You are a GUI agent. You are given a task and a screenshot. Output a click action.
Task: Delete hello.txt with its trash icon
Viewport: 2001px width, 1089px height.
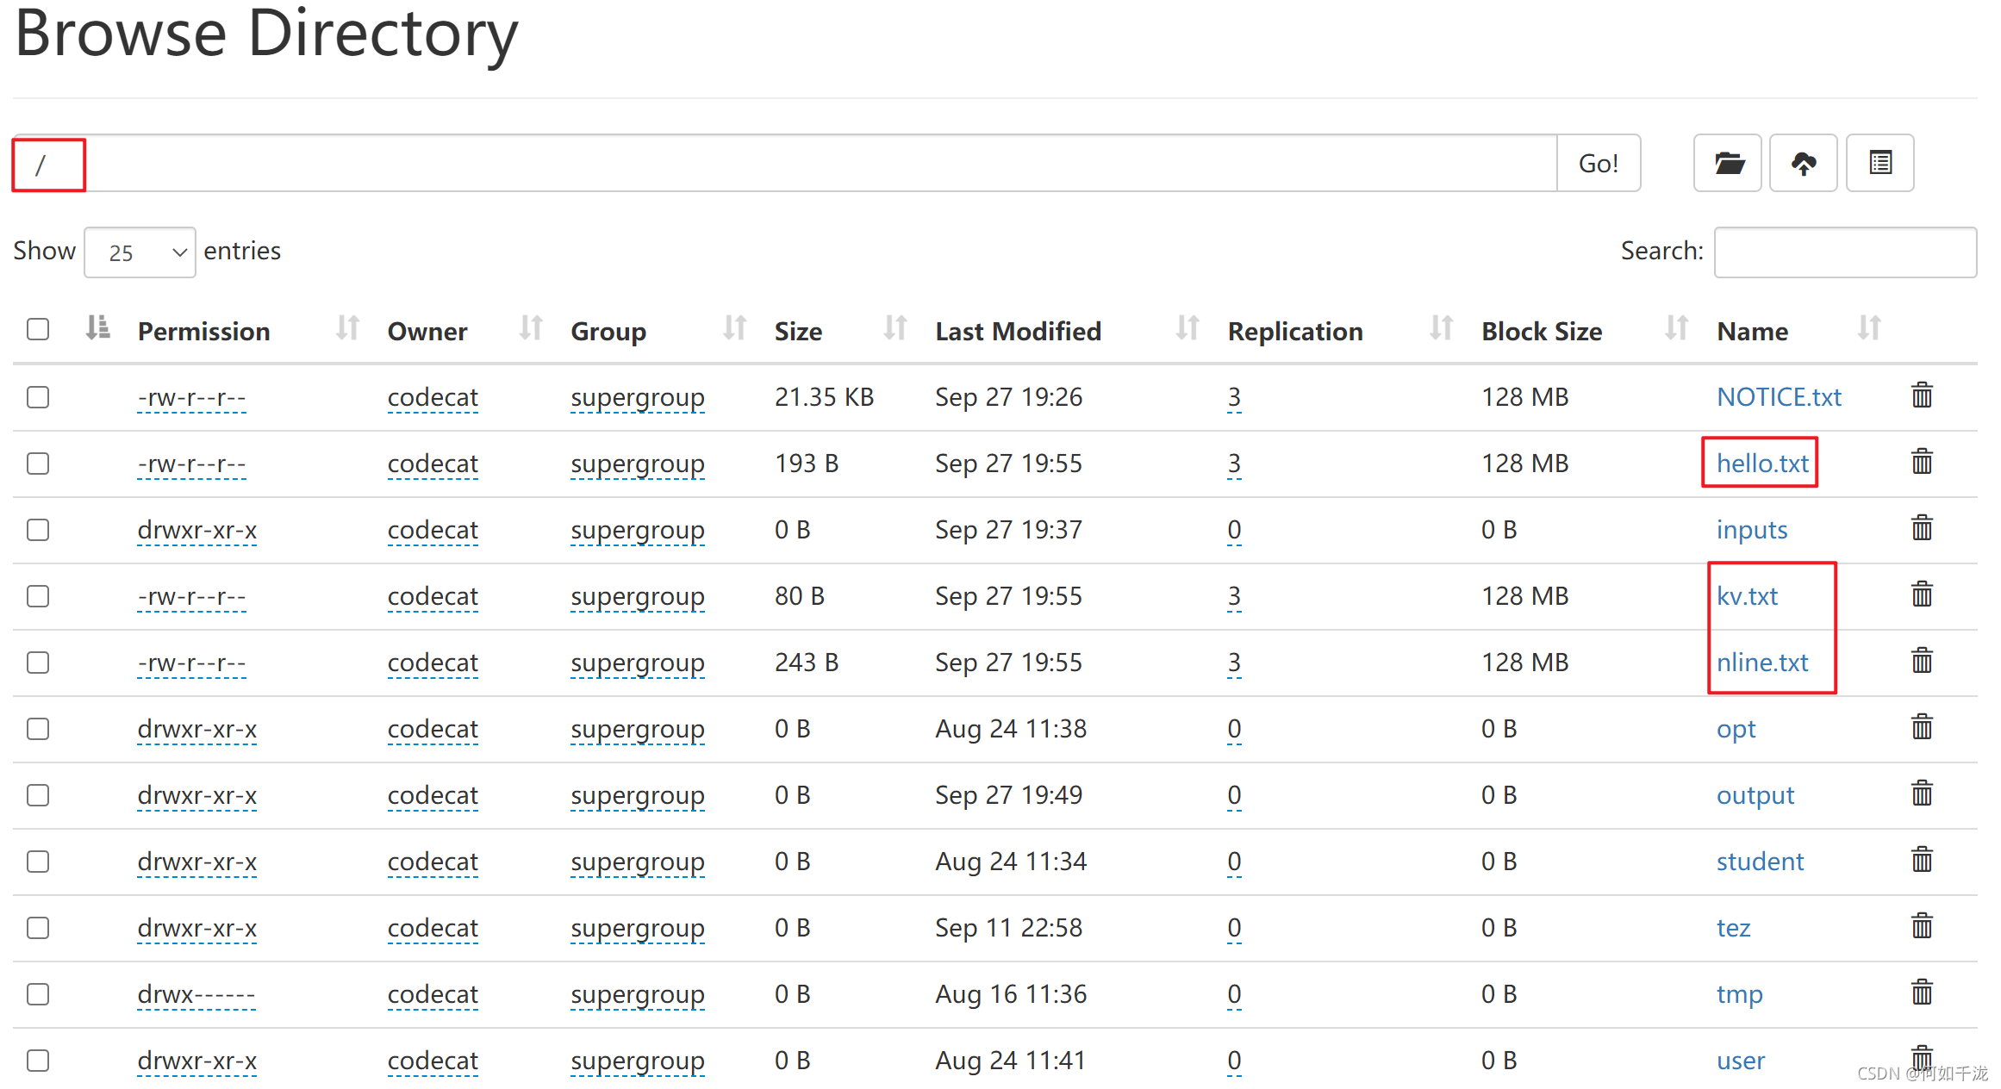pos(1923,463)
